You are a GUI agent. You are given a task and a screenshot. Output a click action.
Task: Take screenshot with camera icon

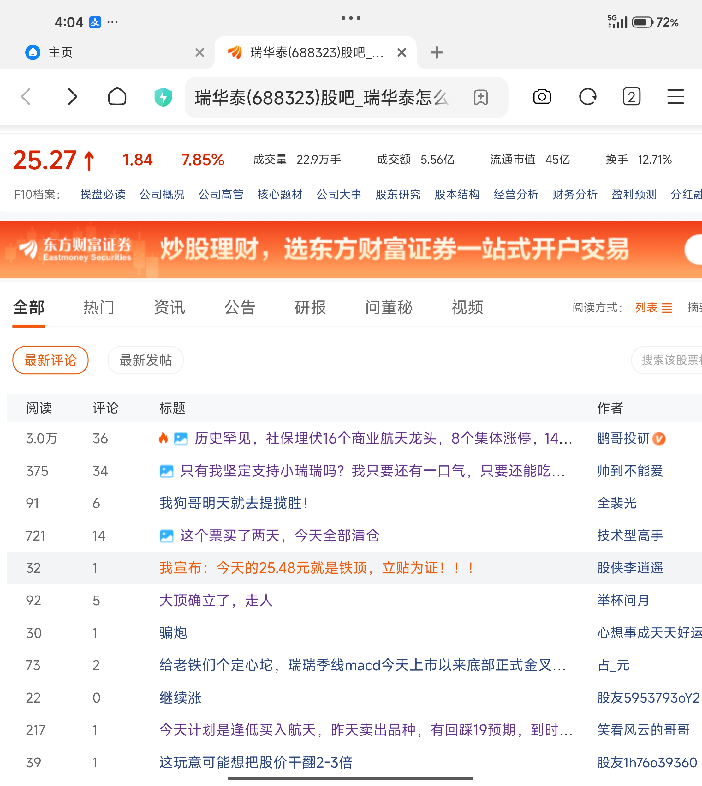[x=542, y=97]
